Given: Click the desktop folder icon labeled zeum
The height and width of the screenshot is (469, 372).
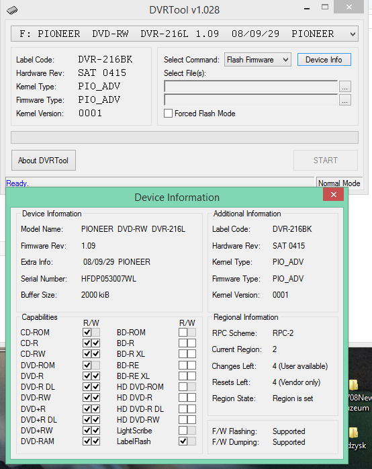Looking at the screenshot, I should (x=353, y=384).
